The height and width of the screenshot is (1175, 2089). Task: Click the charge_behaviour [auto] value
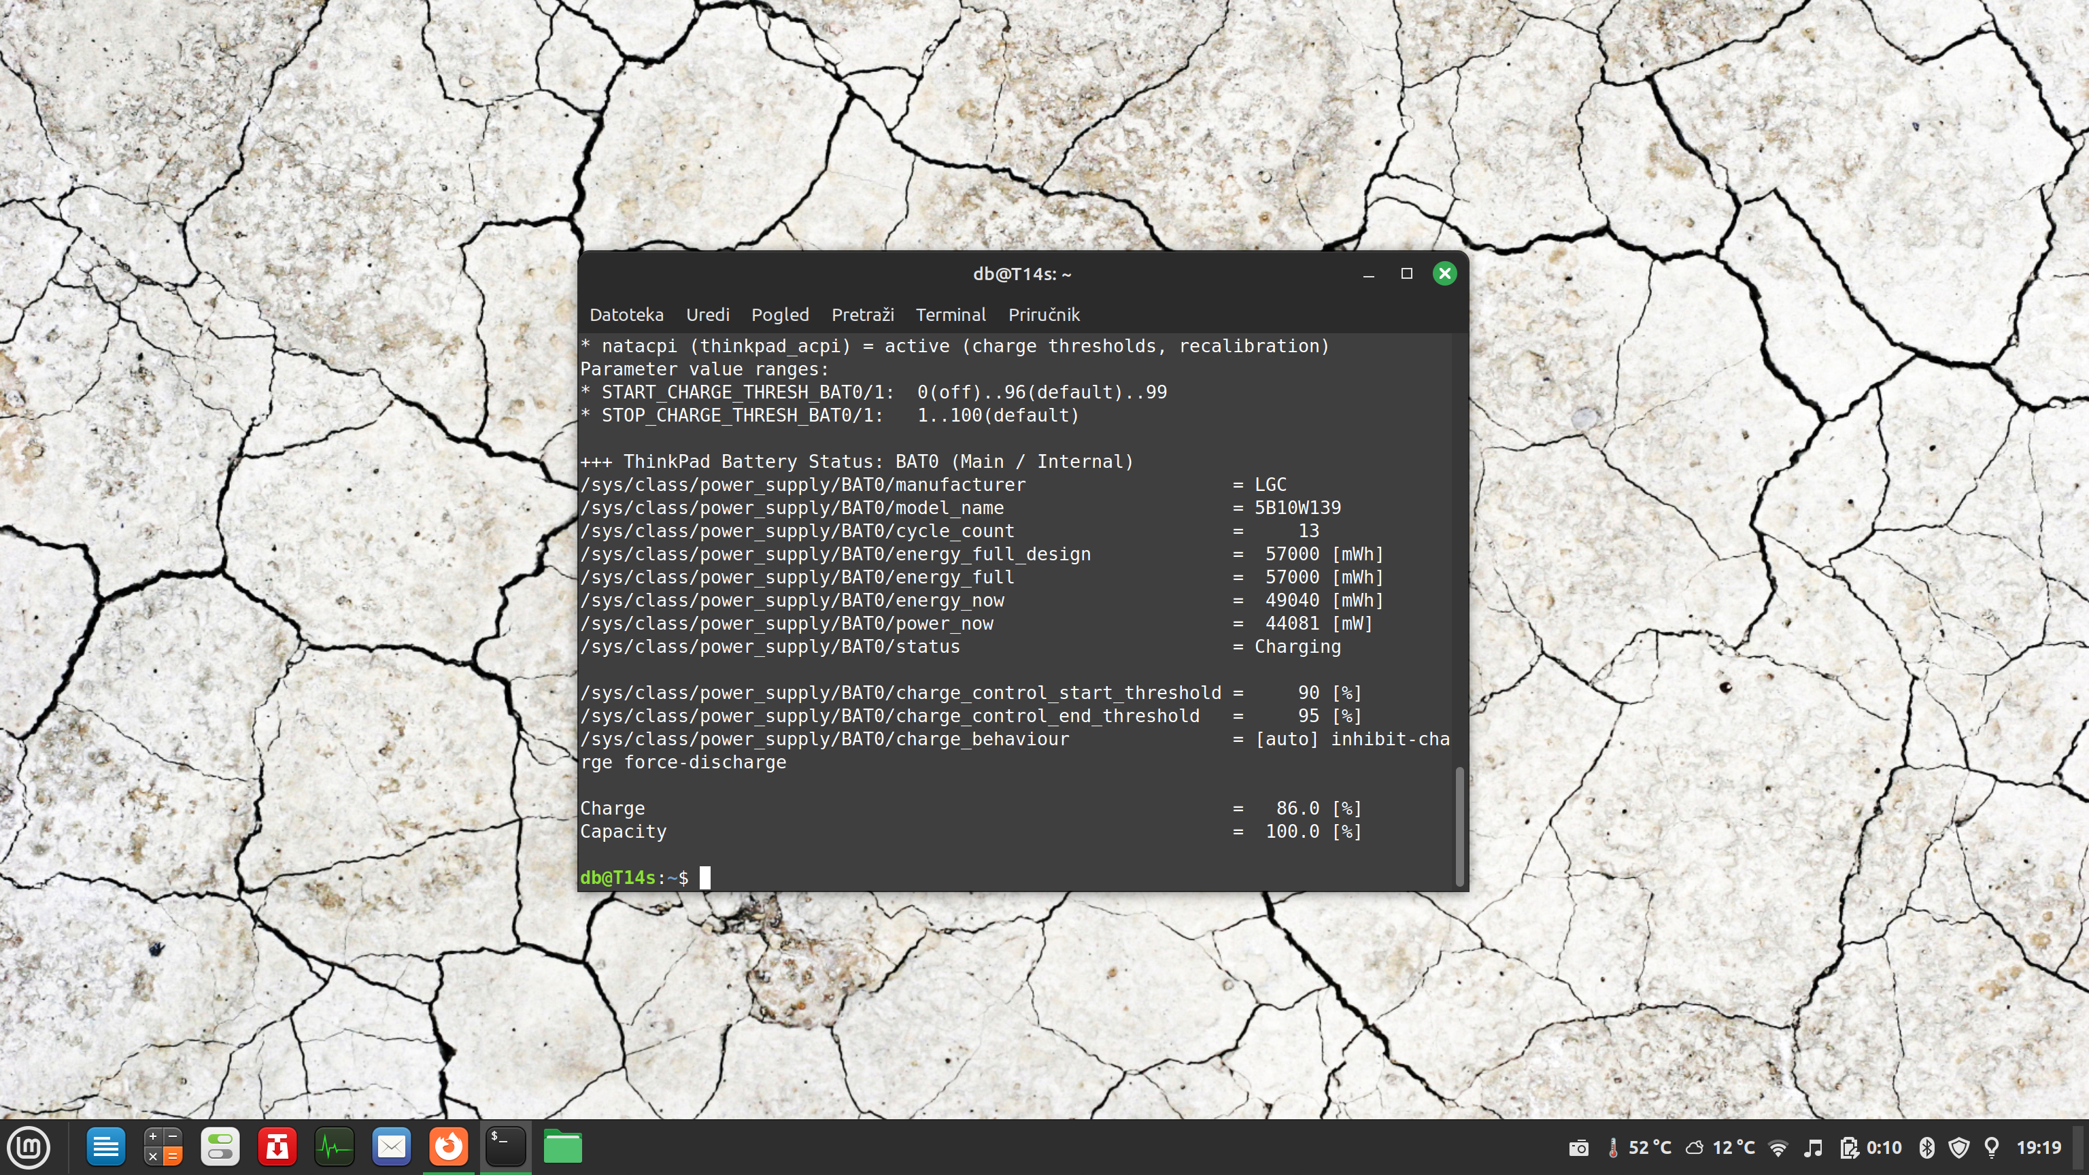pyautogui.click(x=1286, y=740)
